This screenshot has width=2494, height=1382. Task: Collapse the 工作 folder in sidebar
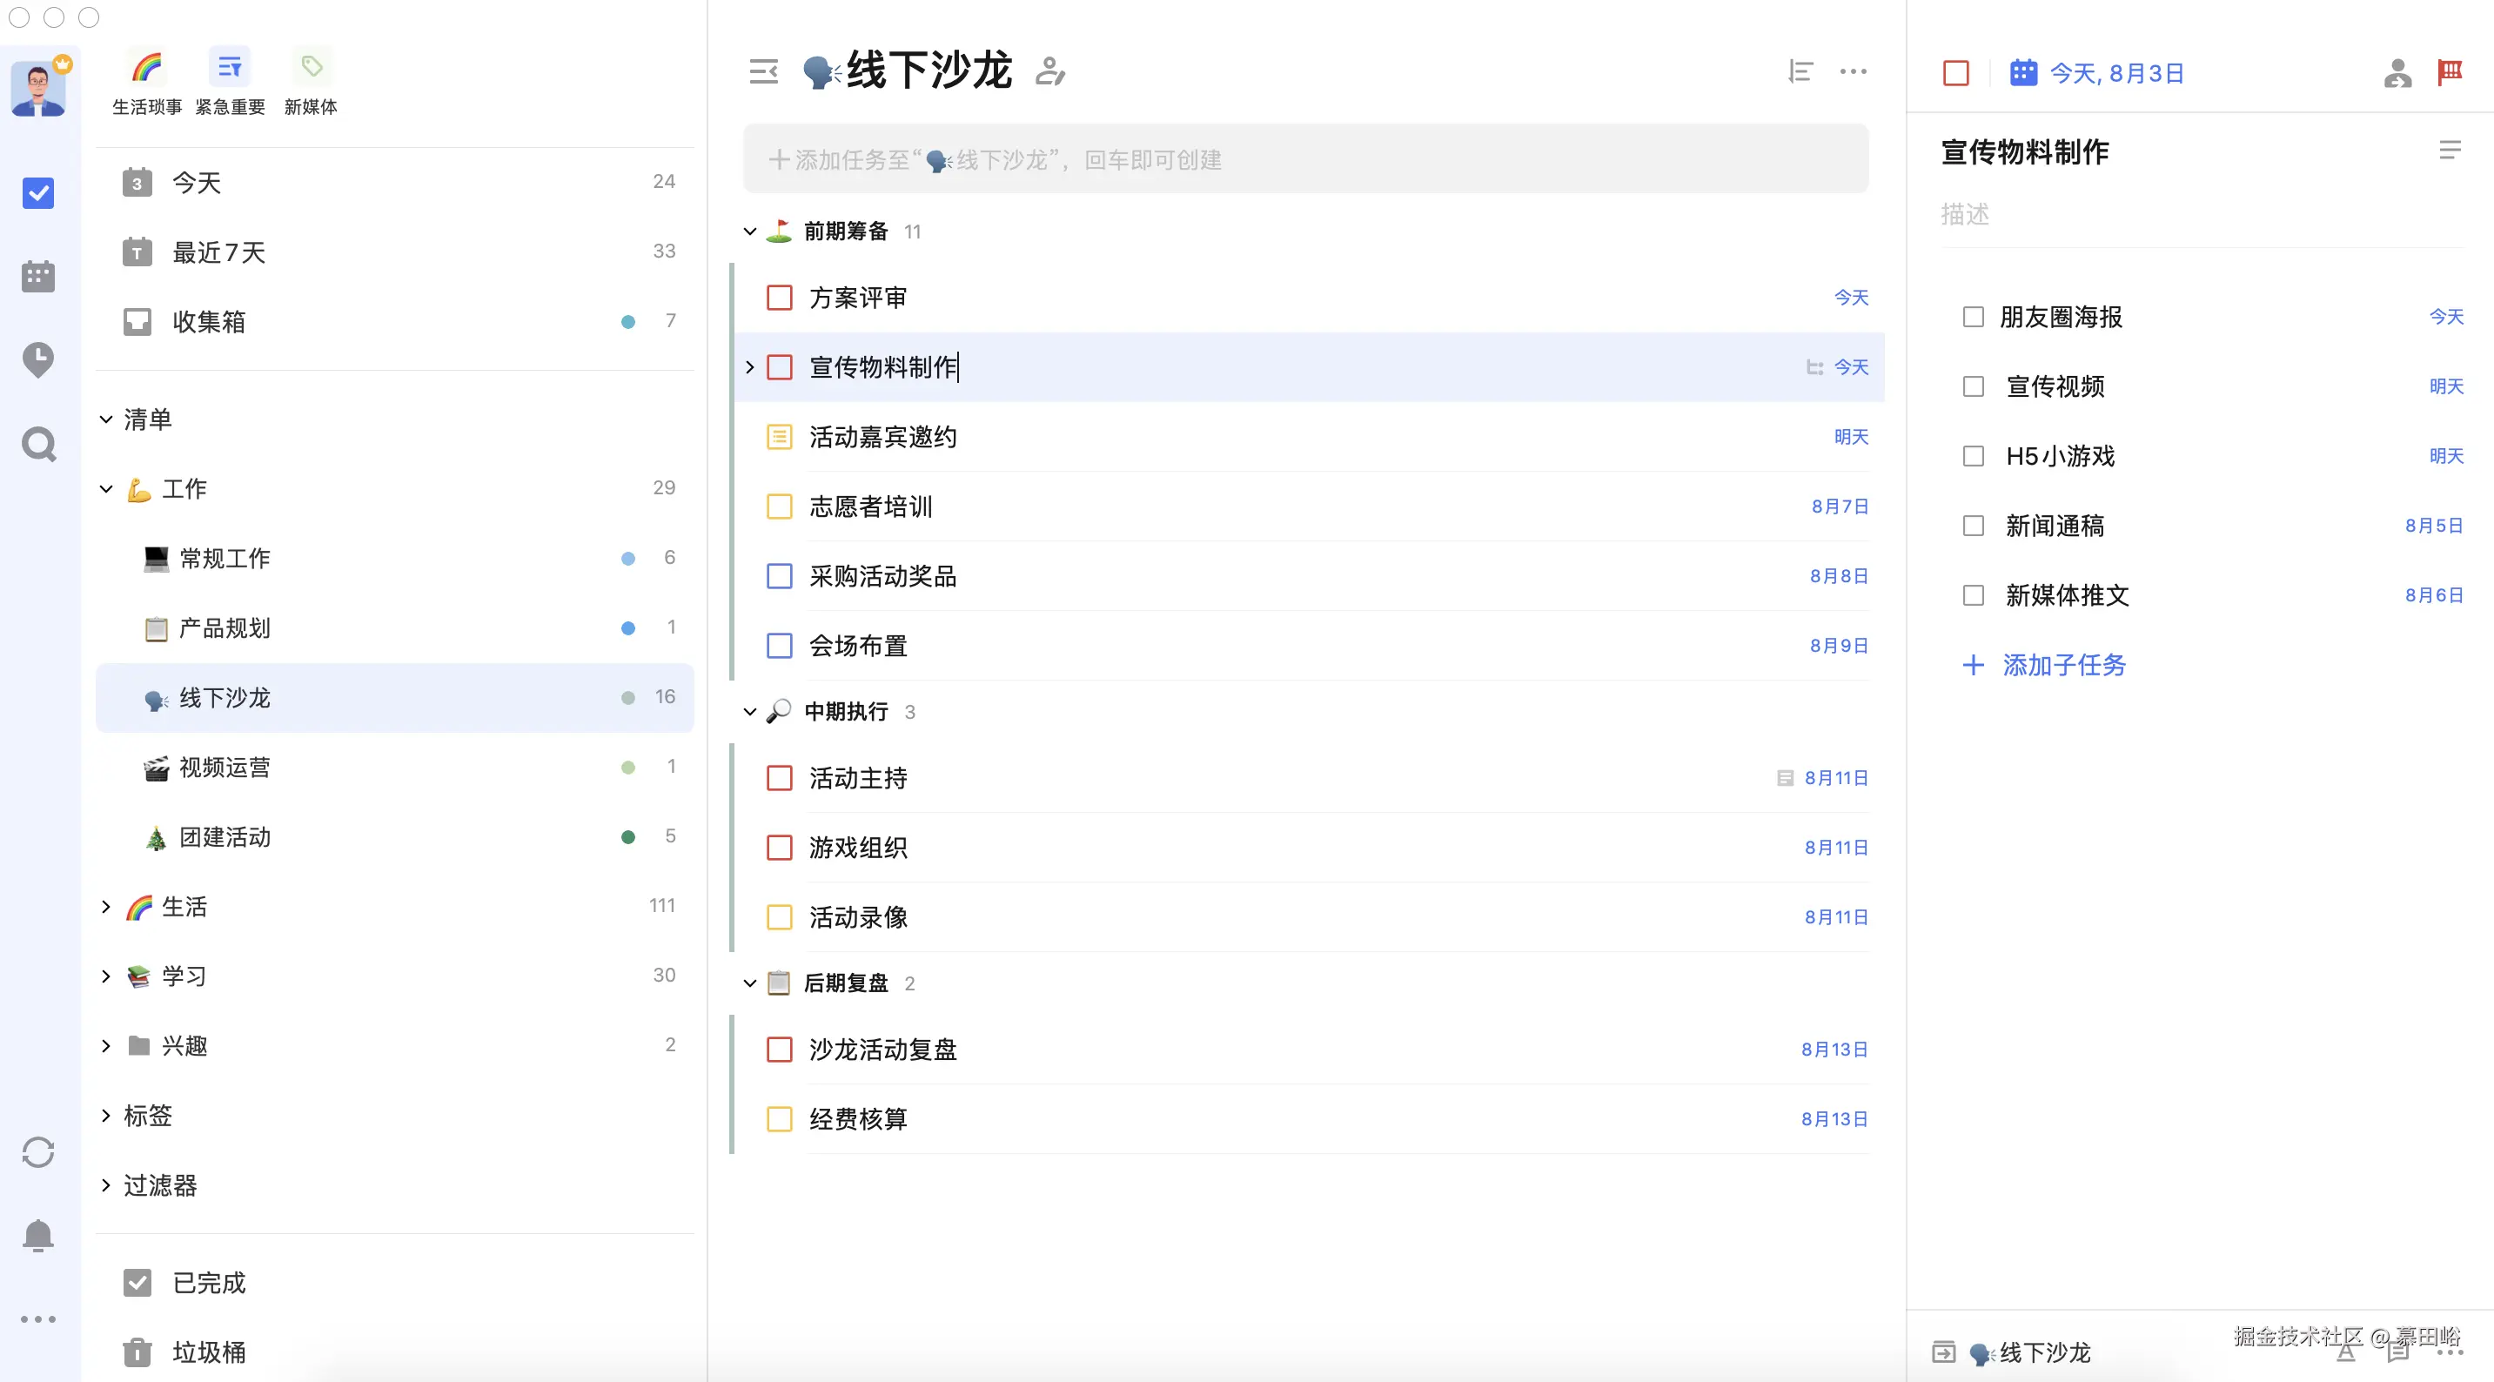[106, 489]
